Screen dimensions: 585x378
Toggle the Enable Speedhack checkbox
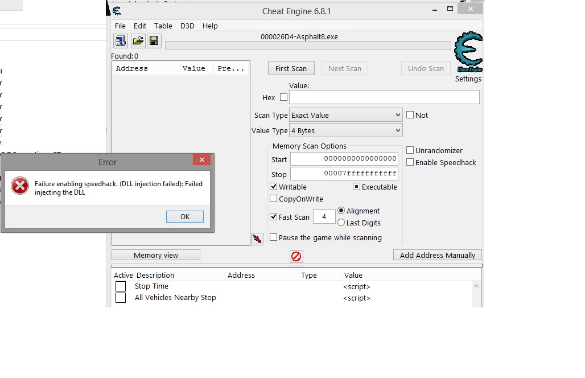pos(410,162)
